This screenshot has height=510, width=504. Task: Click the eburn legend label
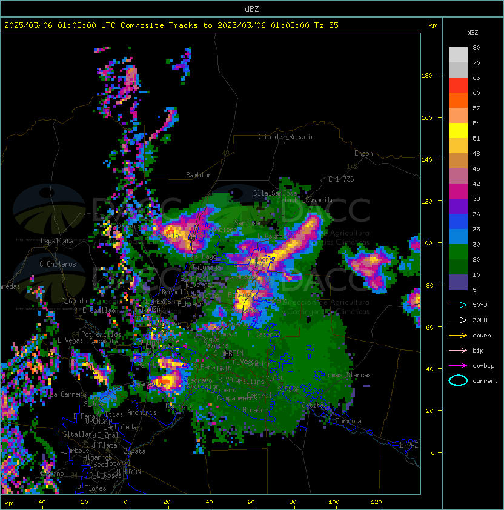pyautogui.click(x=482, y=336)
